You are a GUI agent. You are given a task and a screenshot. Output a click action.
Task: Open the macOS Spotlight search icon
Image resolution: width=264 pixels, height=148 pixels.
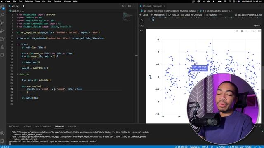coord(230,1)
